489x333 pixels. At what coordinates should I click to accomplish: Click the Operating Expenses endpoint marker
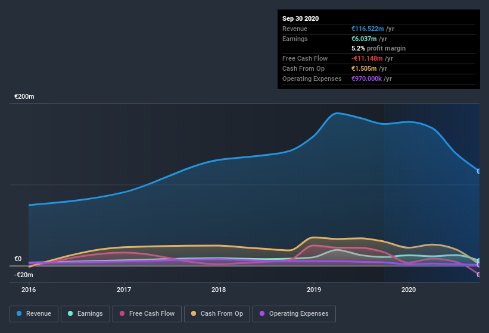coord(479,265)
